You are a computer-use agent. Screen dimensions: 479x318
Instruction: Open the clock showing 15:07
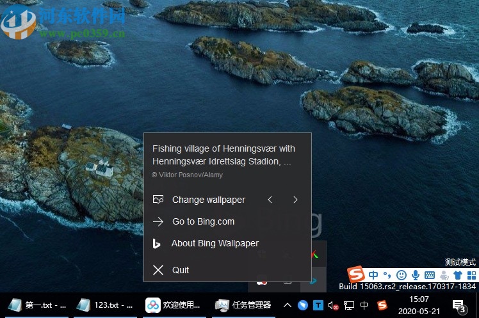tap(419, 305)
